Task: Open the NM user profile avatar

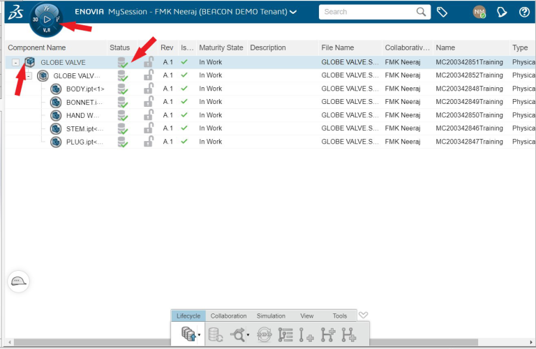Action: point(479,12)
